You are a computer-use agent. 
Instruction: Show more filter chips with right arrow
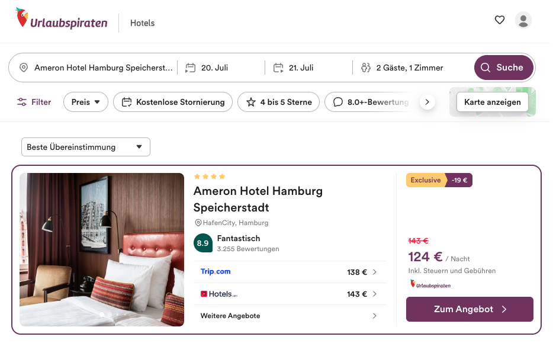(427, 102)
